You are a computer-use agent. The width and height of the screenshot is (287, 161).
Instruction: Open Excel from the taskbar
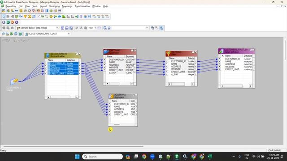[210, 157]
